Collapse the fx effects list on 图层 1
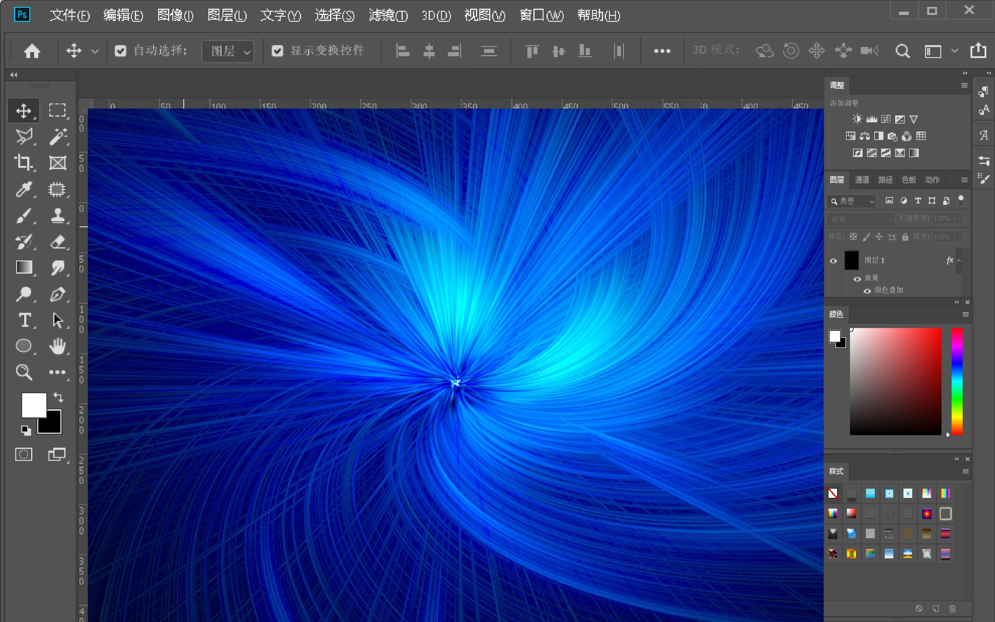Viewport: 995px width, 622px height. (959, 261)
